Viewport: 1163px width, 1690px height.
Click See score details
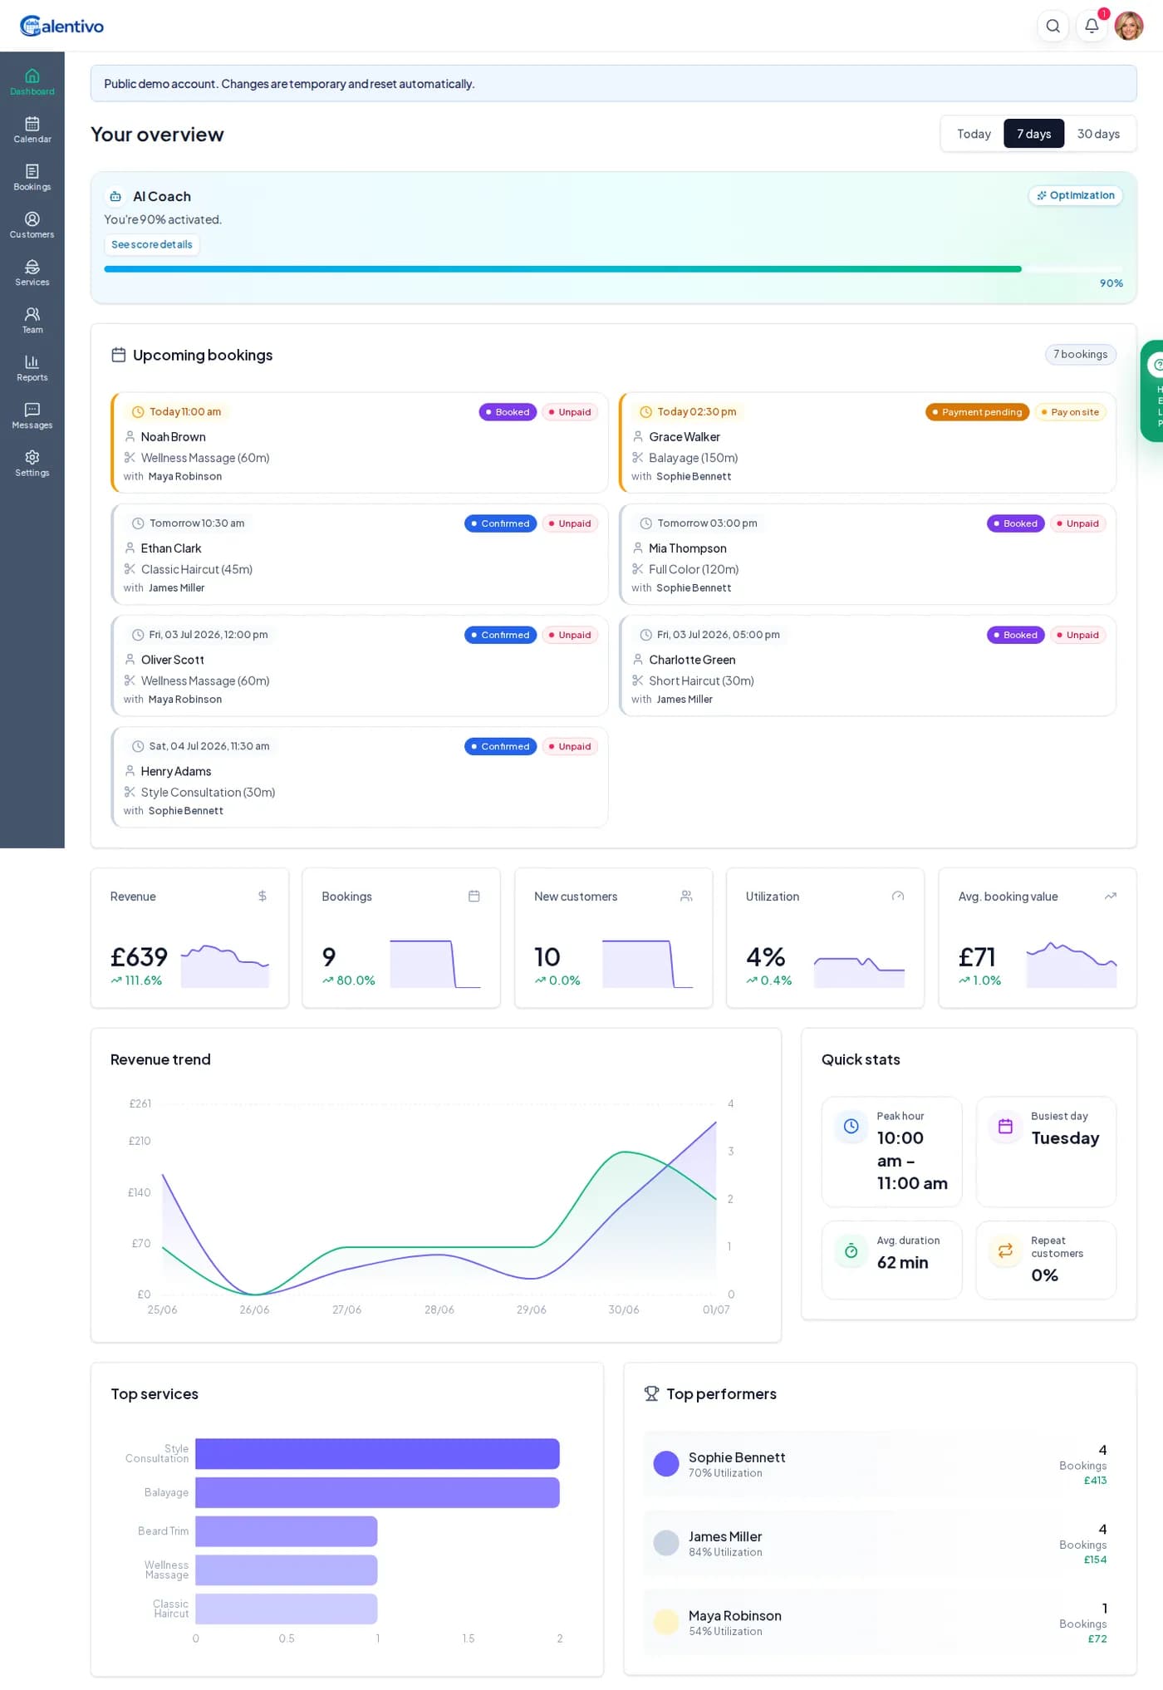152,244
